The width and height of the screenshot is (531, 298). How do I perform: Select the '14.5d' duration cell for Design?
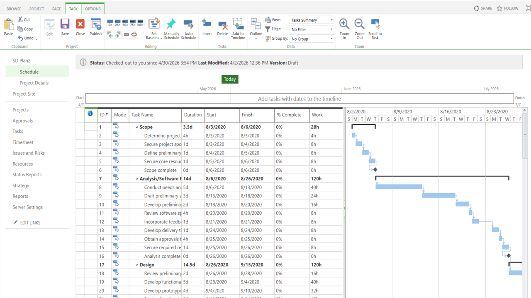pos(193,265)
